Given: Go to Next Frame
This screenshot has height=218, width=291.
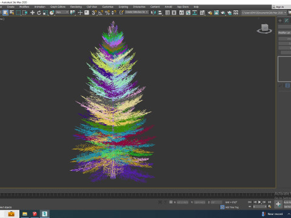Looking at the screenshot, I should pyautogui.click(x=264, y=202).
